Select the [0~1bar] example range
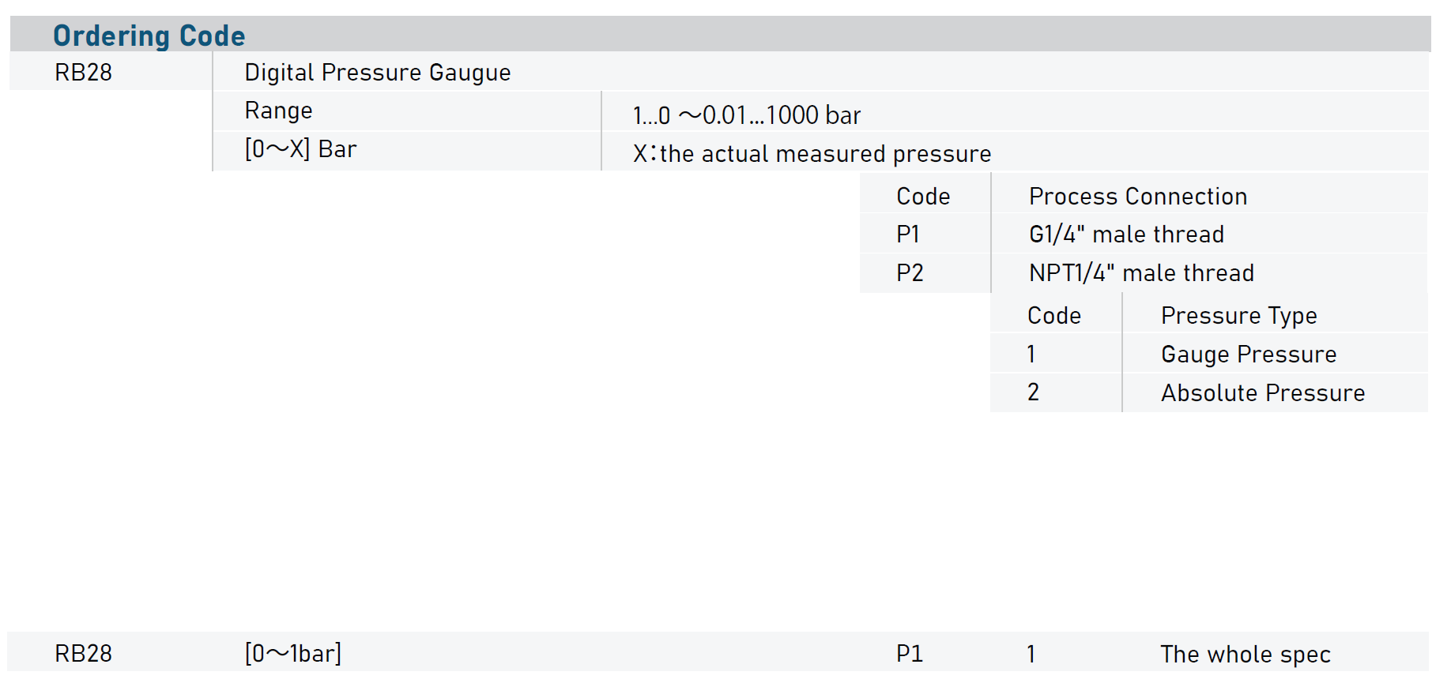This screenshot has height=683, width=1451. (x=293, y=654)
